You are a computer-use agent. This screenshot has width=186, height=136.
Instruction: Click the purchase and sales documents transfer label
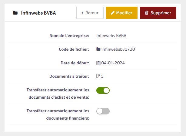[x=58, y=93]
